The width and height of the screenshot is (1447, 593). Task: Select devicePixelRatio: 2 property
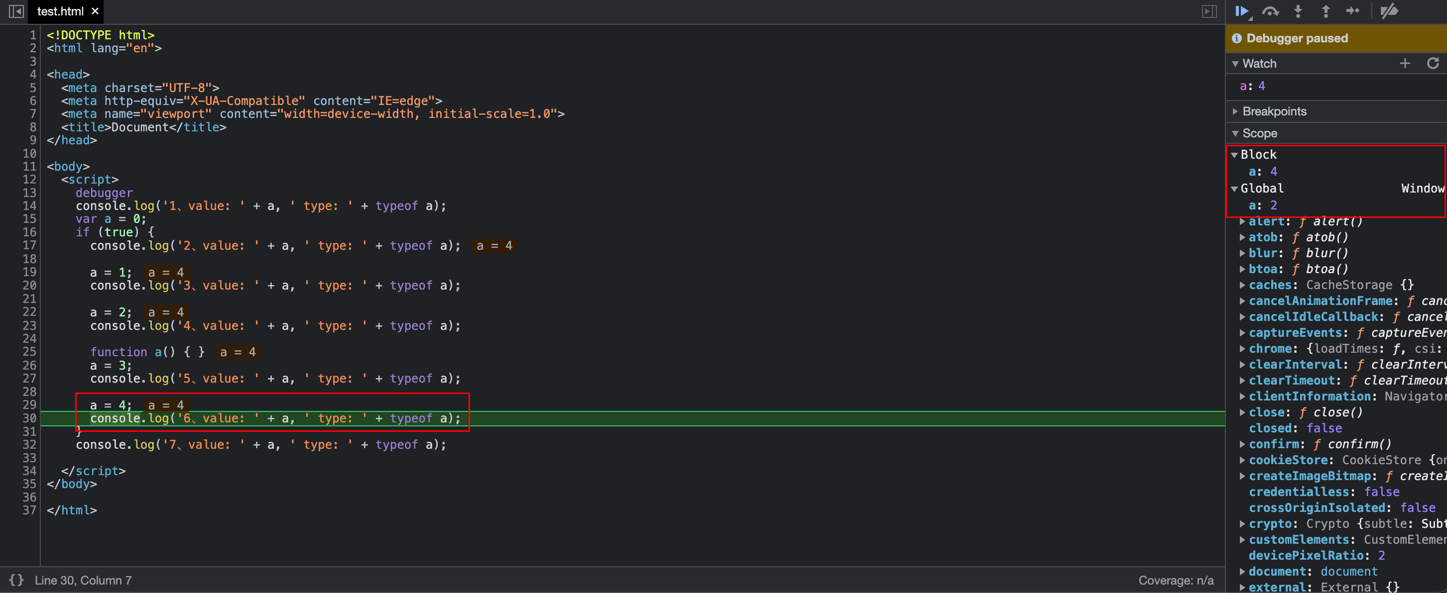[1317, 555]
